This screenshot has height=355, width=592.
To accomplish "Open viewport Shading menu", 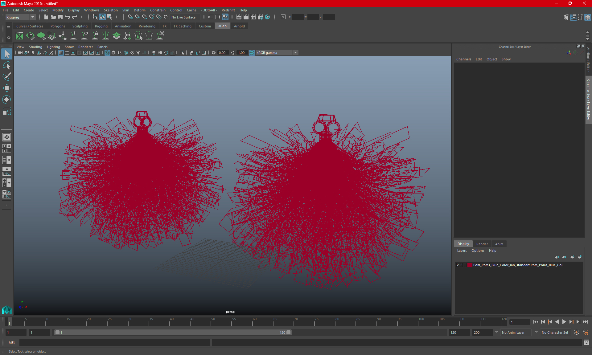I will coord(35,47).
